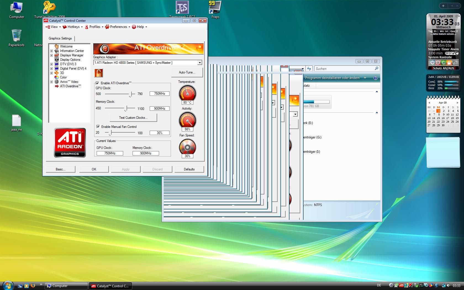The width and height of the screenshot is (464, 290).
Task: Expand Avivo Video tree node
Action: [51, 82]
